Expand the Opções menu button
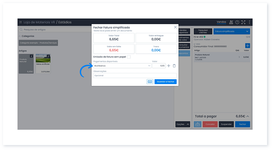272x150 pixels. click(x=183, y=124)
